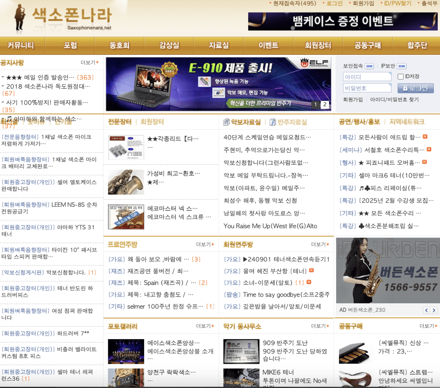Click the 로그인 link at top
This screenshot has height=388, width=440.
pyautogui.click(x=334, y=3)
